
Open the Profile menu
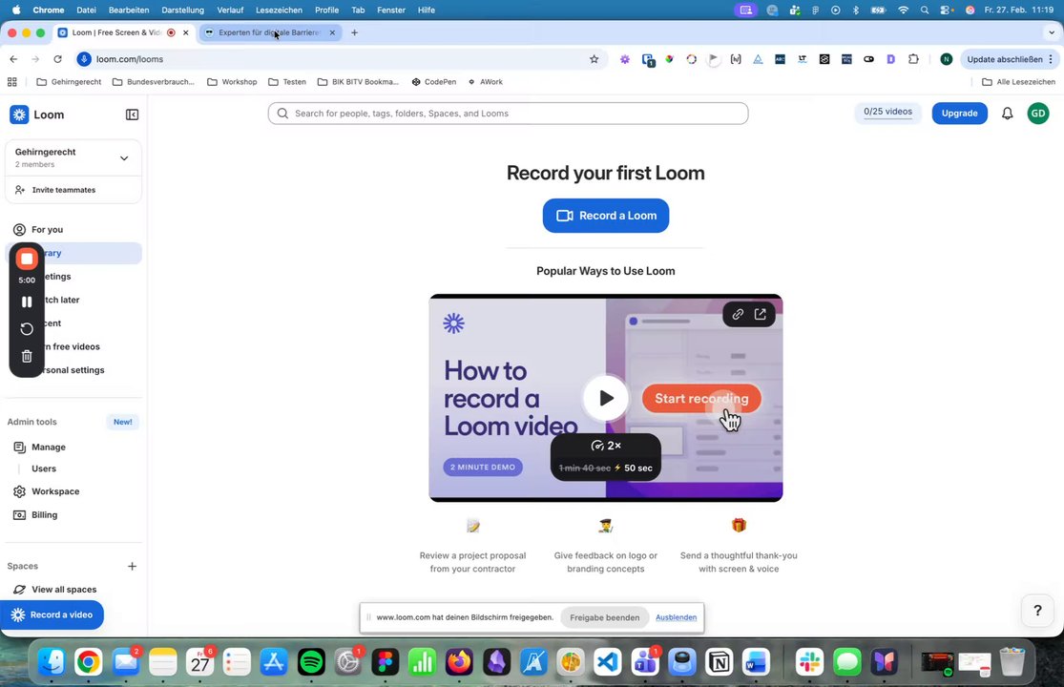pyautogui.click(x=326, y=10)
